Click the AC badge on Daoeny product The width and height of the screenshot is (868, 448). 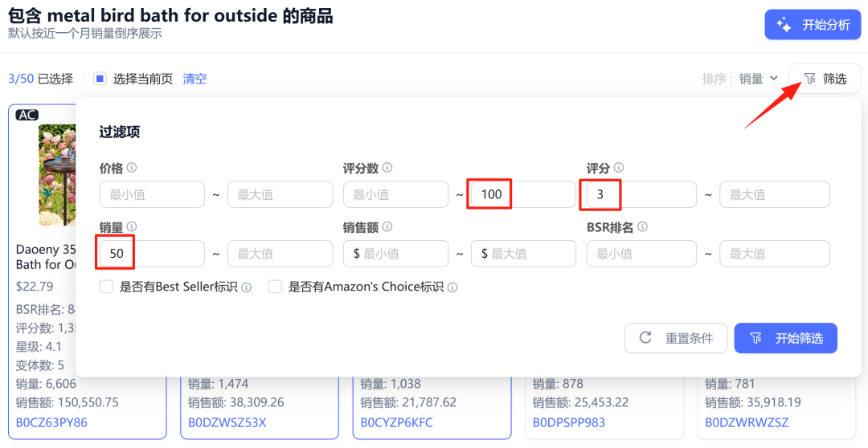coord(27,115)
